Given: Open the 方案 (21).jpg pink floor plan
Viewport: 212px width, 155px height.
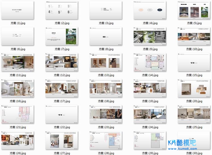Looking at the screenshot, I should pyautogui.click(x=18, y=114).
